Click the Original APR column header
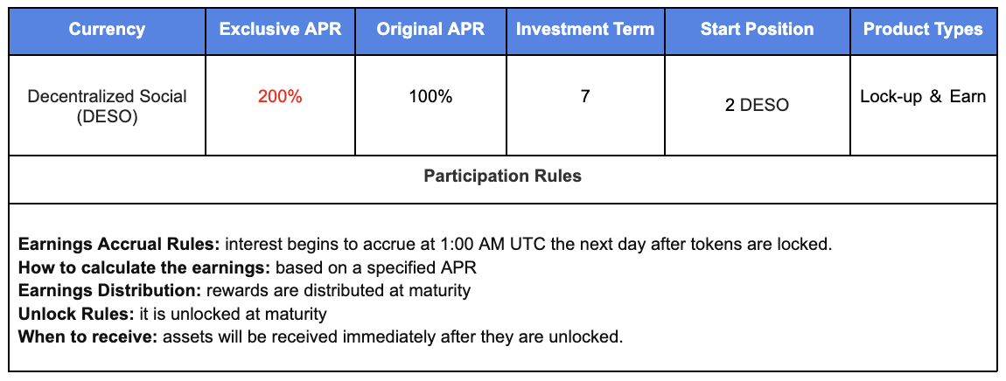This screenshot has width=1006, height=381. coord(430,29)
